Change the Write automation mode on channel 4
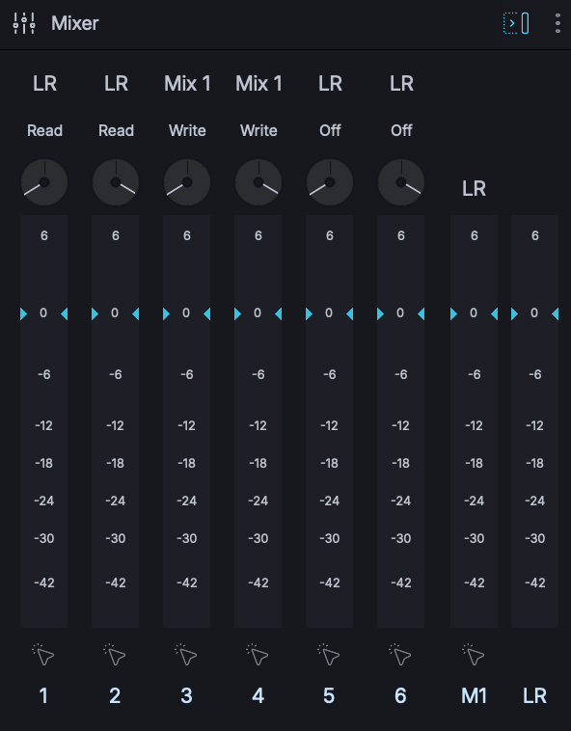Viewport: 571px width, 731px height. tap(258, 130)
